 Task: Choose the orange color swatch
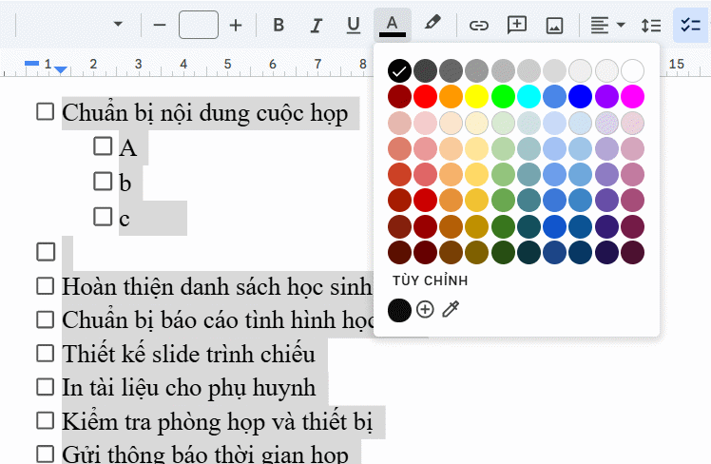[x=452, y=97]
